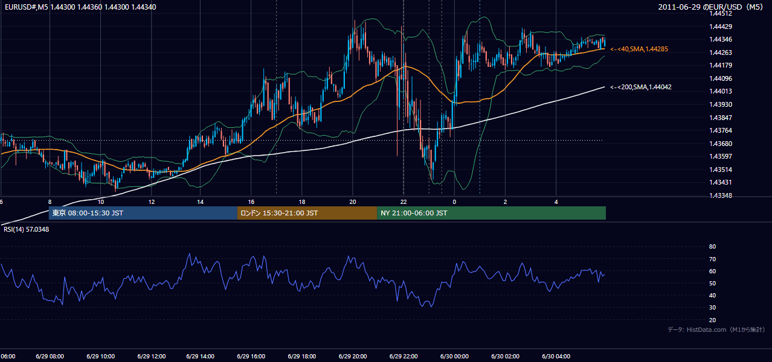This screenshot has height=362, width=772.
Task: Click the EURUSD#,M5 symbol header text
Action: [80, 7]
